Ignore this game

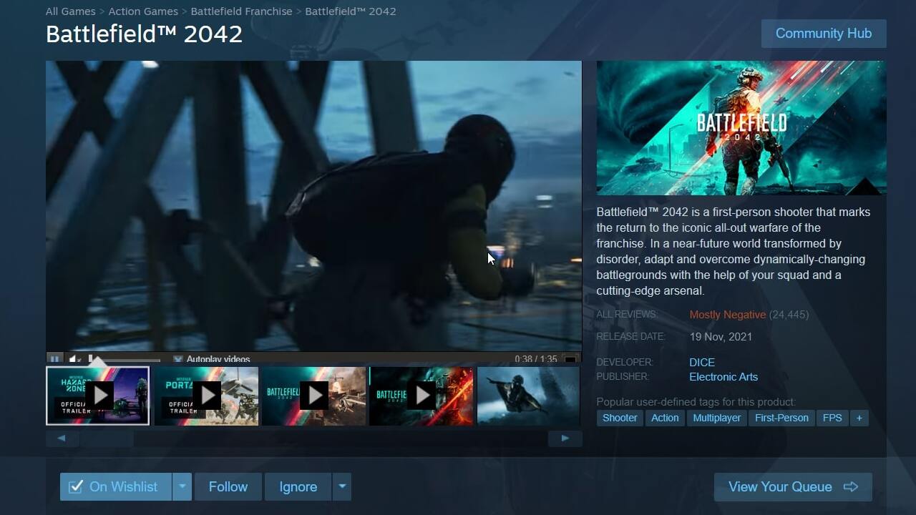[x=298, y=486]
